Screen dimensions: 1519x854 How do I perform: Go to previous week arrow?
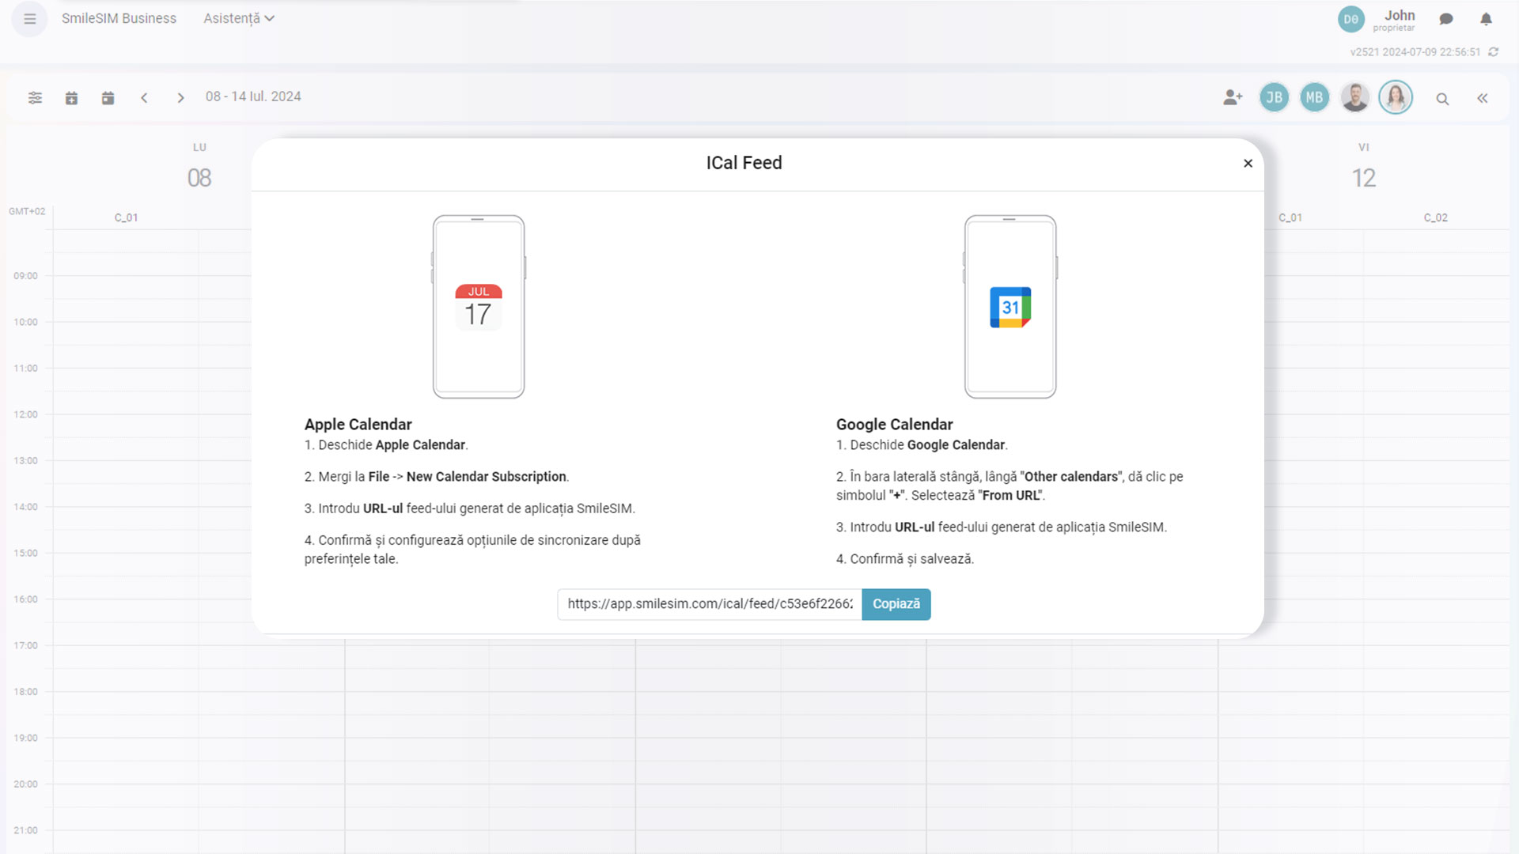[x=144, y=98]
